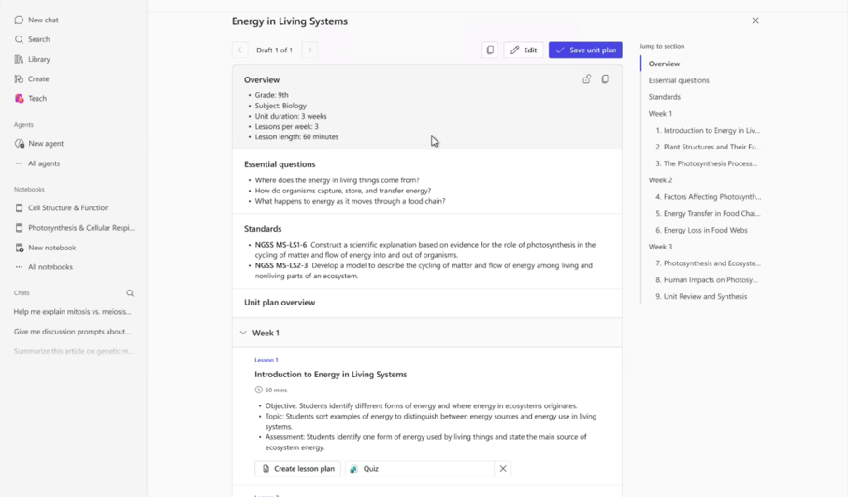Jump to lesson 3 The Photosynthesis Process
This screenshot has height=497, width=848.
pos(706,163)
